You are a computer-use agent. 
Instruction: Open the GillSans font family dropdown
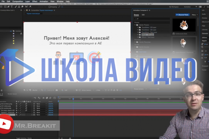pos(205,38)
